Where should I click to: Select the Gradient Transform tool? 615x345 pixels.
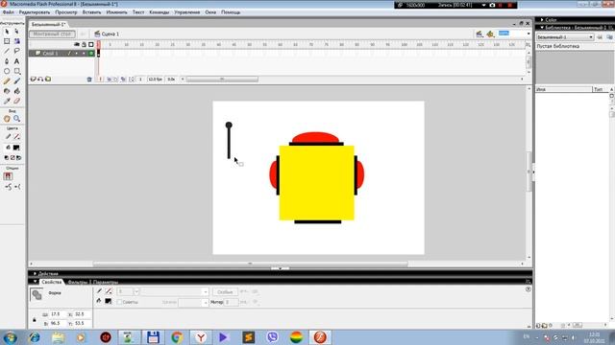[x=17, y=41]
